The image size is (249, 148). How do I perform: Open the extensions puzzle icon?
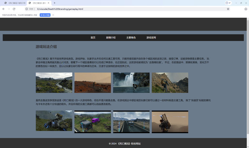(246, 9)
